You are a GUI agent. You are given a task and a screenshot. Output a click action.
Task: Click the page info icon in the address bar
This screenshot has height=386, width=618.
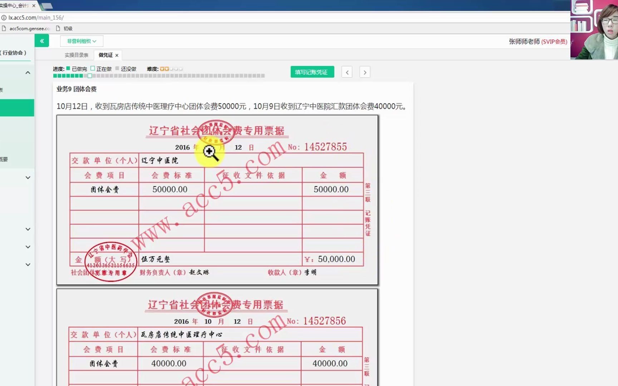pos(4,17)
